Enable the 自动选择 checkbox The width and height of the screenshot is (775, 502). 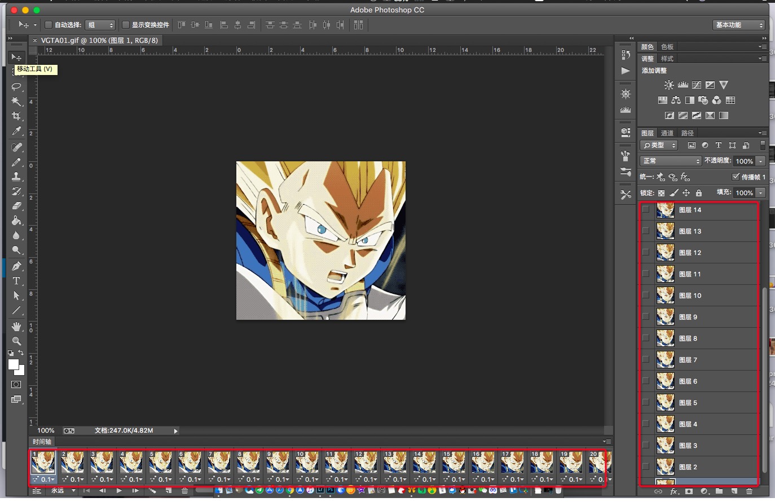[x=49, y=25]
